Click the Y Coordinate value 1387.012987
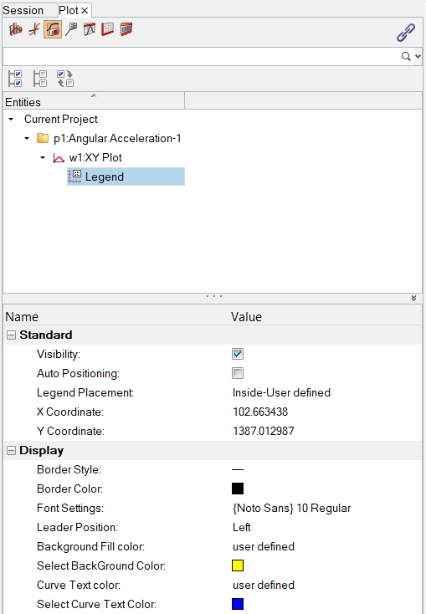 point(264,431)
